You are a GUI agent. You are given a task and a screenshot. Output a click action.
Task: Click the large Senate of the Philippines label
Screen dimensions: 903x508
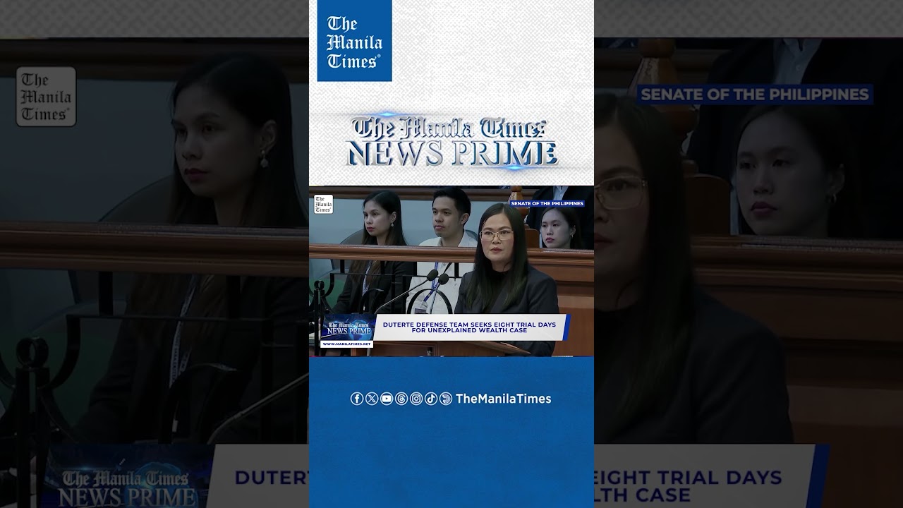coord(754,95)
